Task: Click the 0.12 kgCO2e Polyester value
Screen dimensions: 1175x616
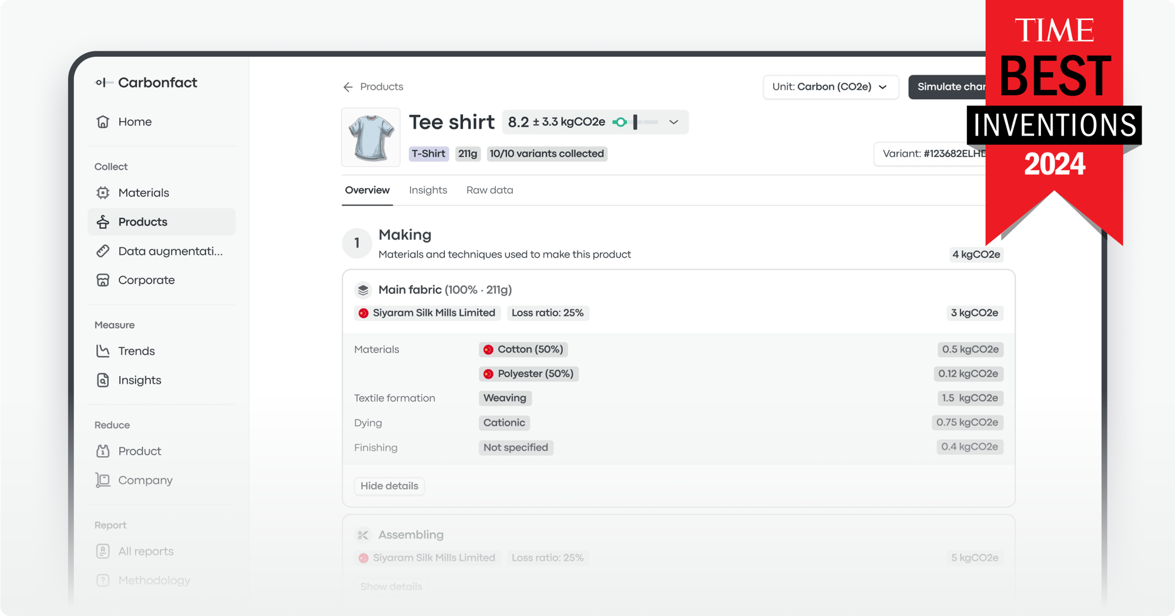Action: pos(968,374)
